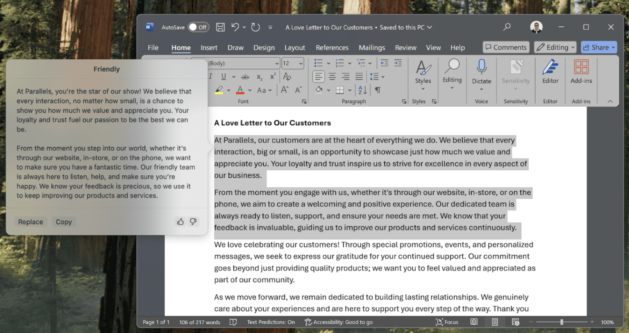
Task: Click the thumbs down feedback icon
Action: [193, 222]
